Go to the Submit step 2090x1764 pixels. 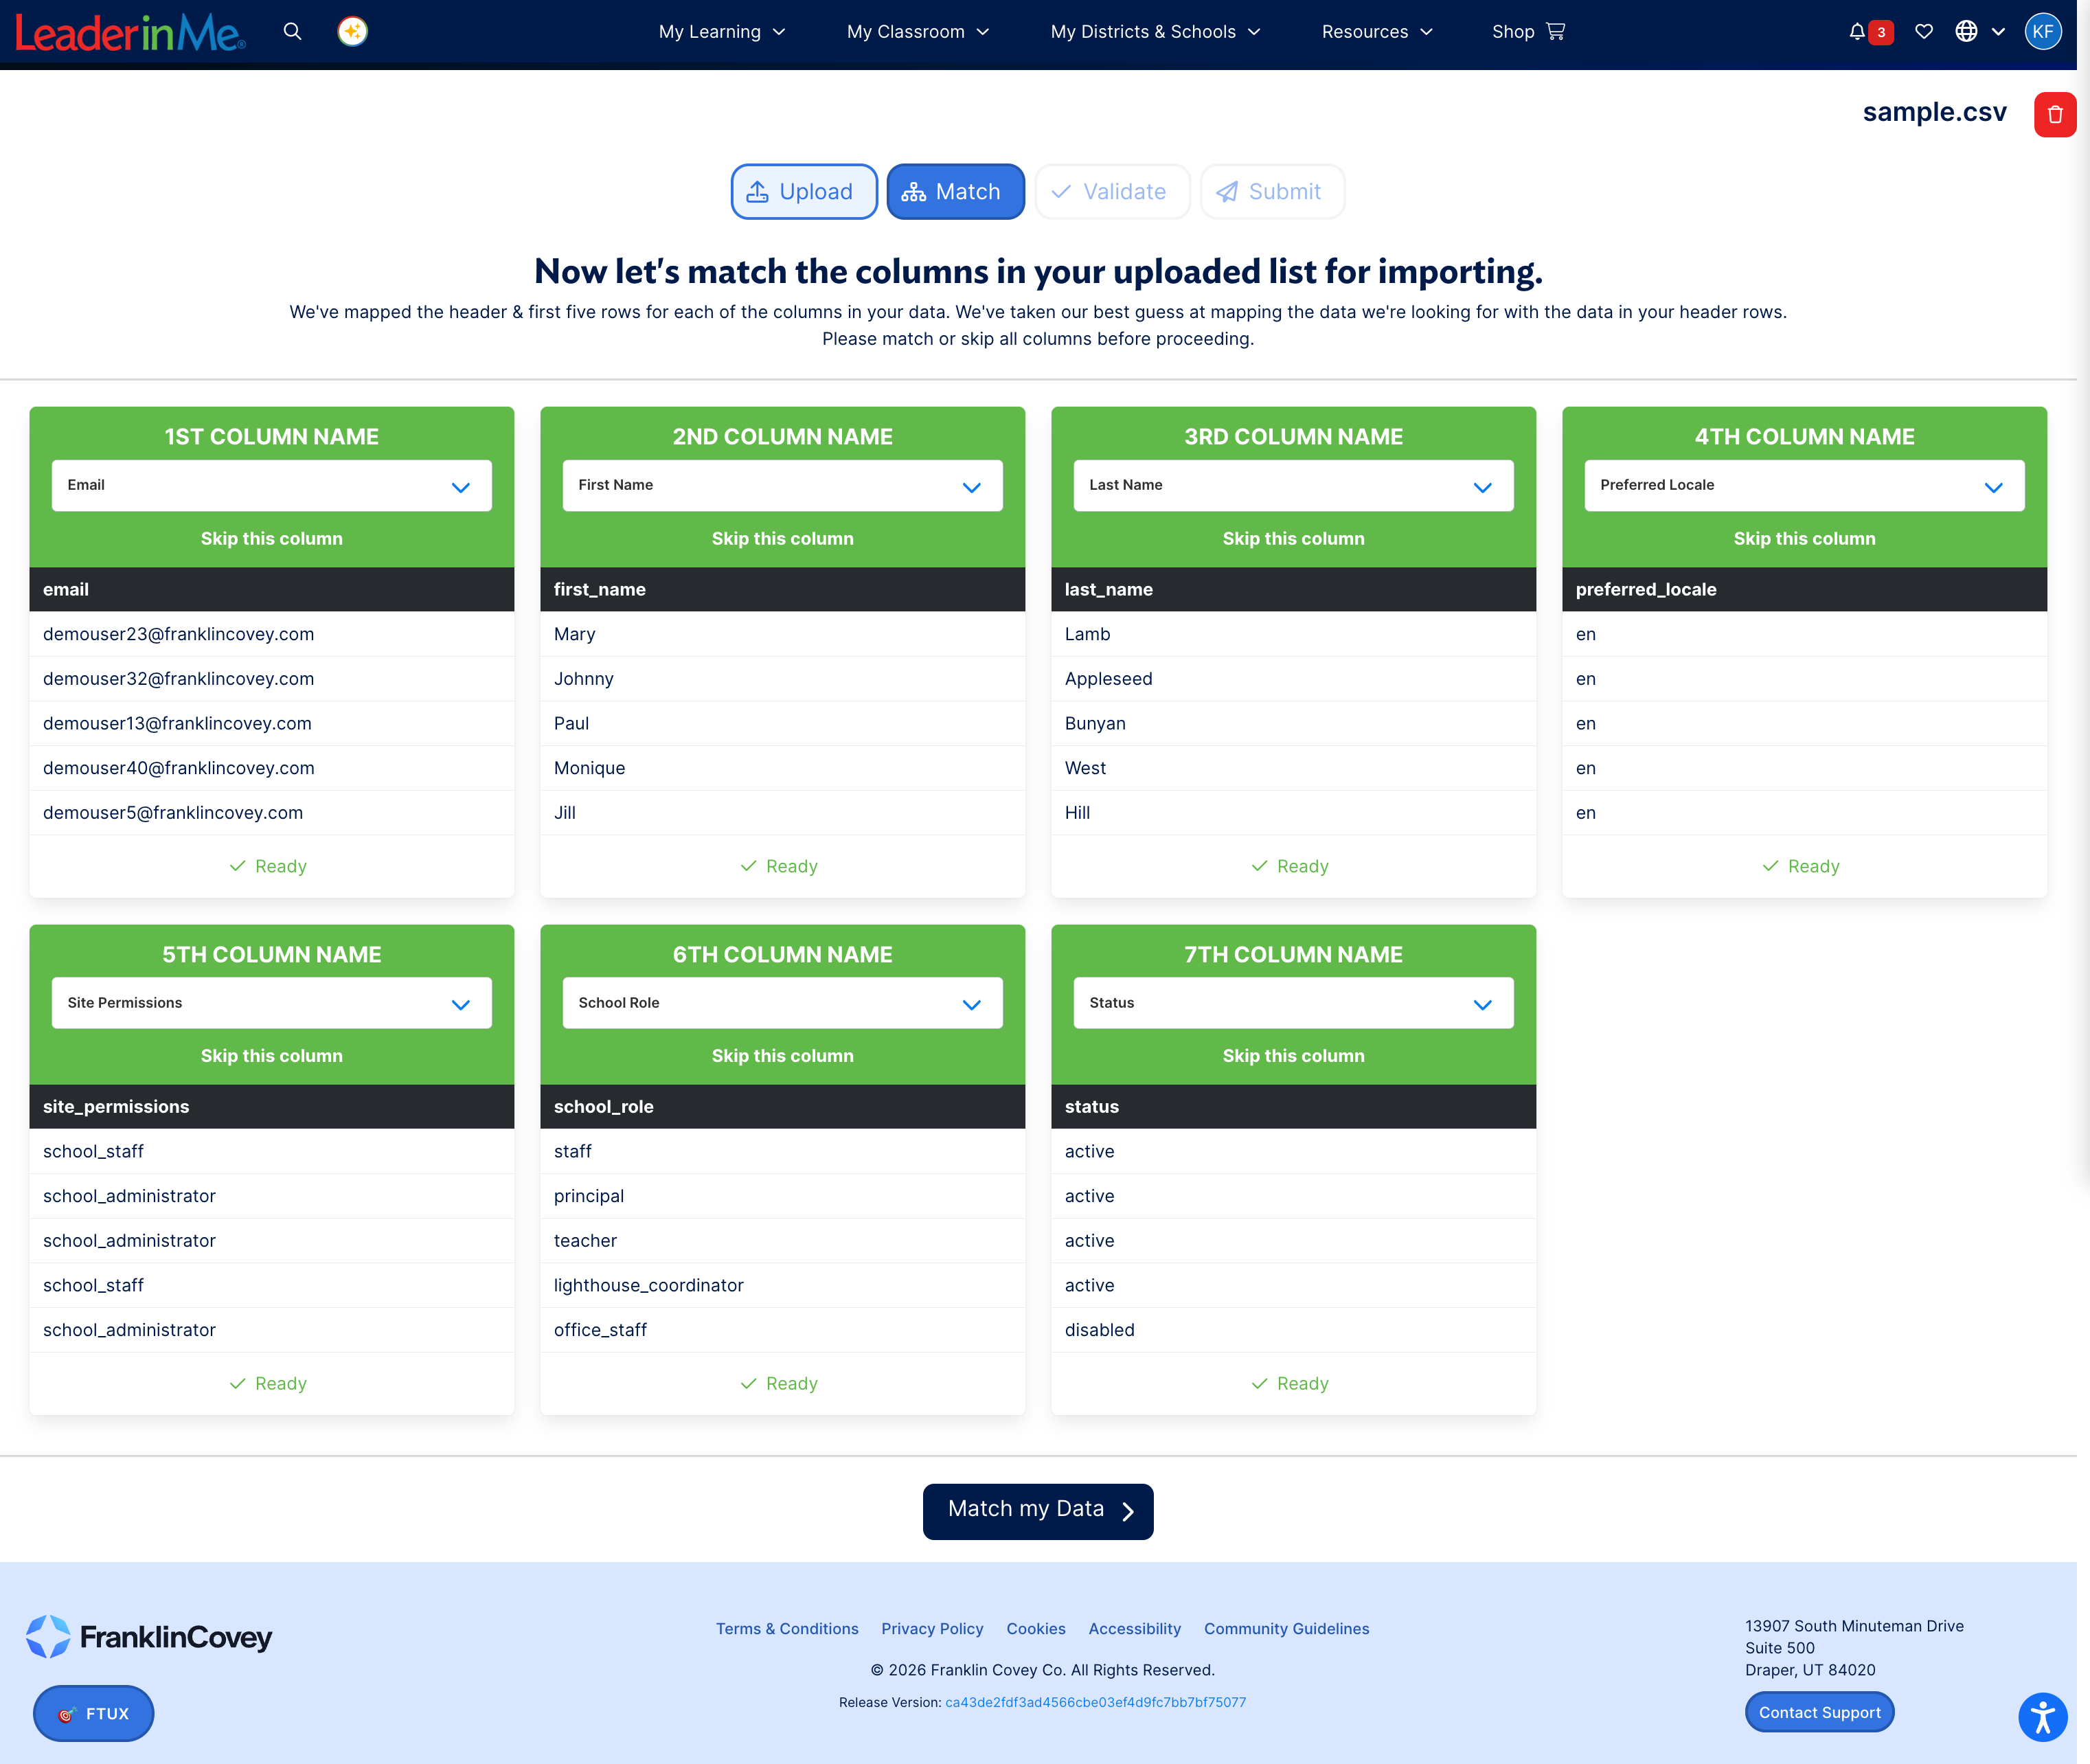pyautogui.click(x=1272, y=191)
